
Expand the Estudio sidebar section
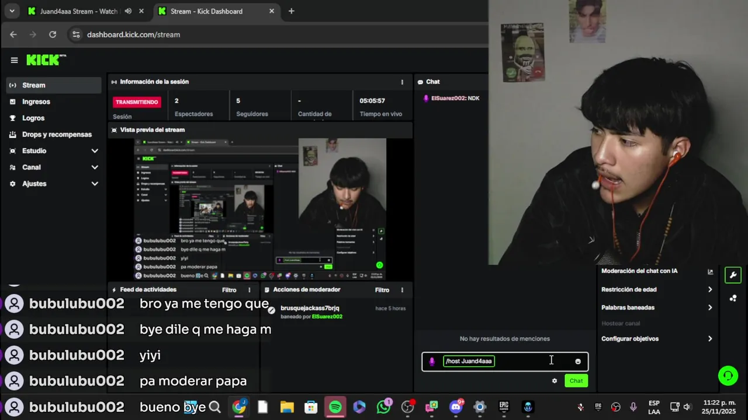(x=54, y=151)
